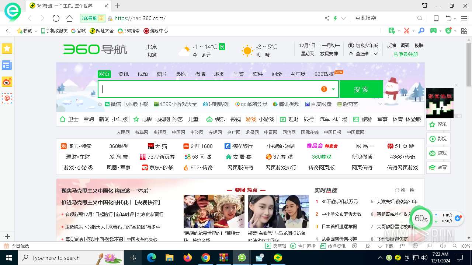Select the 图片 search tab
The image size is (472, 265).
tap(162, 74)
